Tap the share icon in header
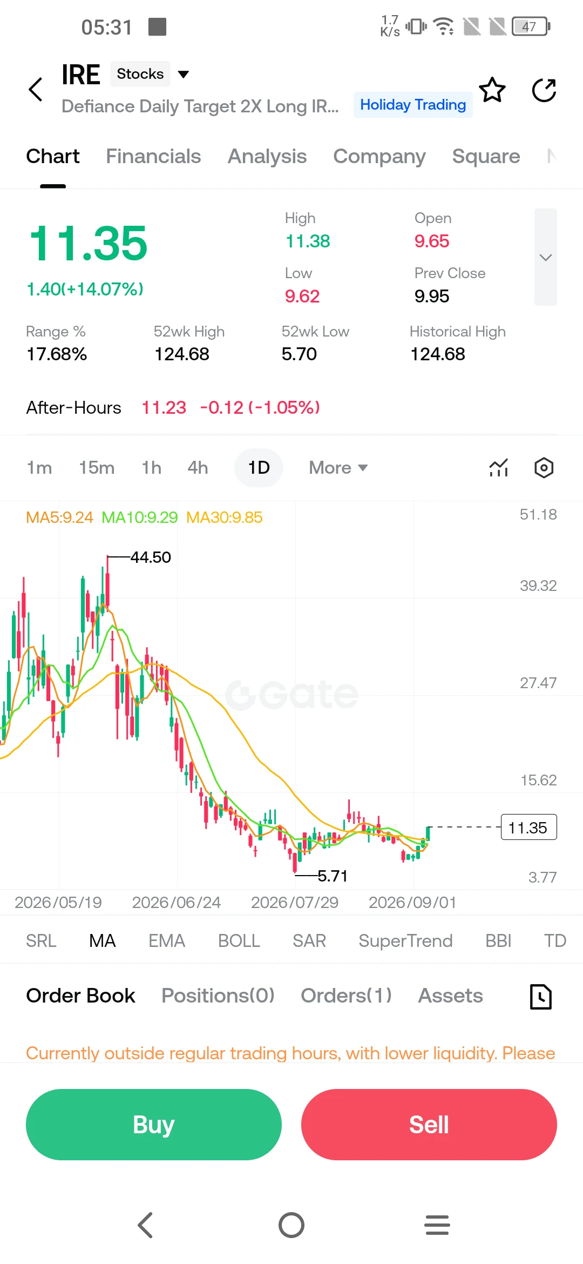The width and height of the screenshot is (583, 1264). coord(544,90)
